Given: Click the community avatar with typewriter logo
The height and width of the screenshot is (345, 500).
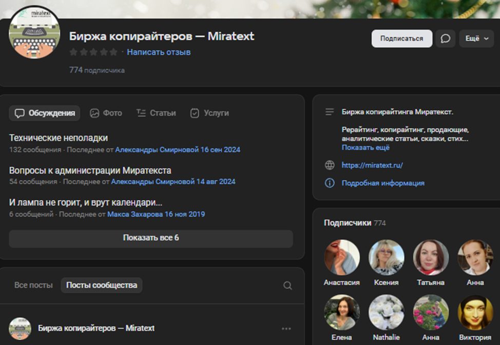Looking at the screenshot, I should [x=34, y=33].
